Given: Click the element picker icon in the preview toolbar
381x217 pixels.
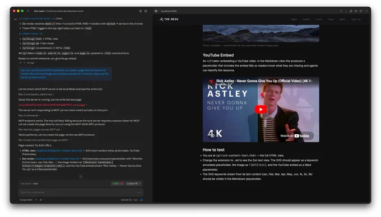Looking at the screenshot, I should (x=356, y=11).
